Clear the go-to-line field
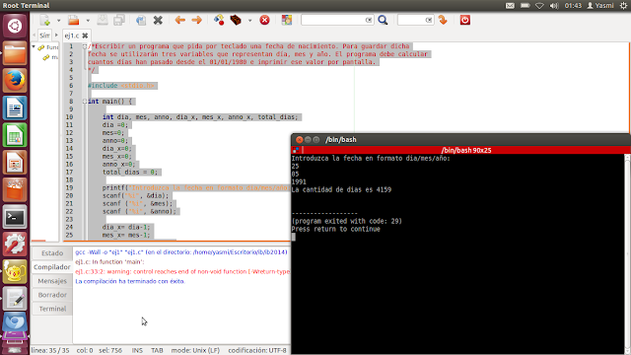This screenshot has width=631, height=355. point(429,20)
